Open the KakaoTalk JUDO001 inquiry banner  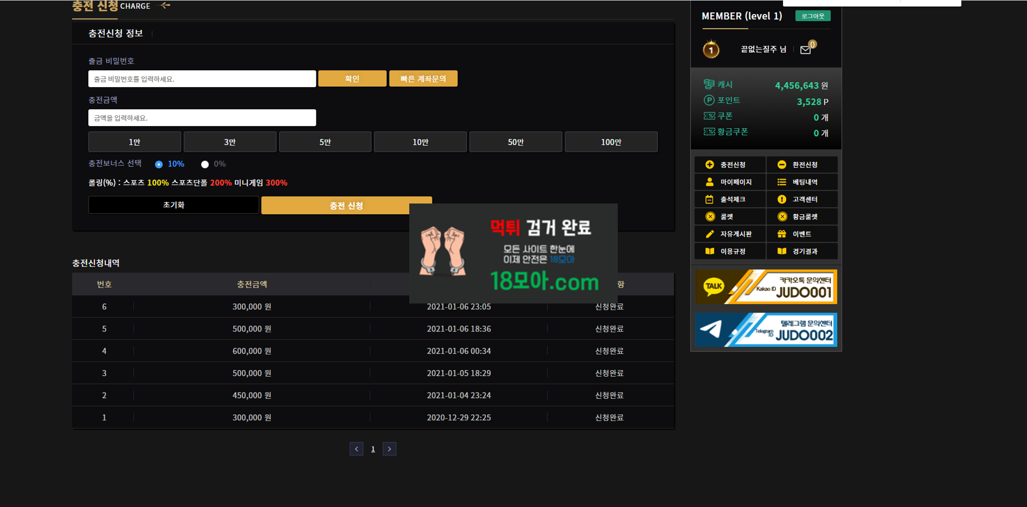pos(766,287)
